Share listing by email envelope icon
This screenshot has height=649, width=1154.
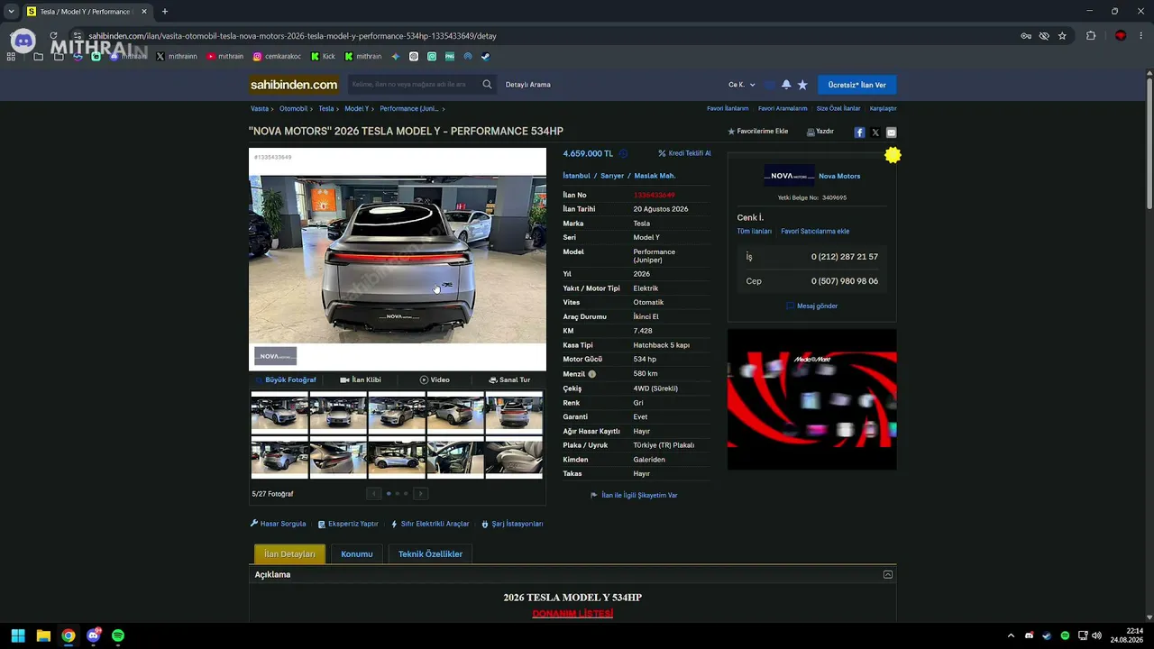pos(891,133)
